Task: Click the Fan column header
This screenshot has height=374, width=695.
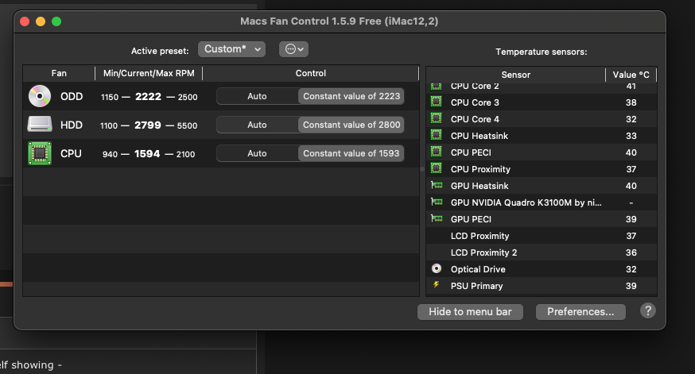Action: (59, 74)
